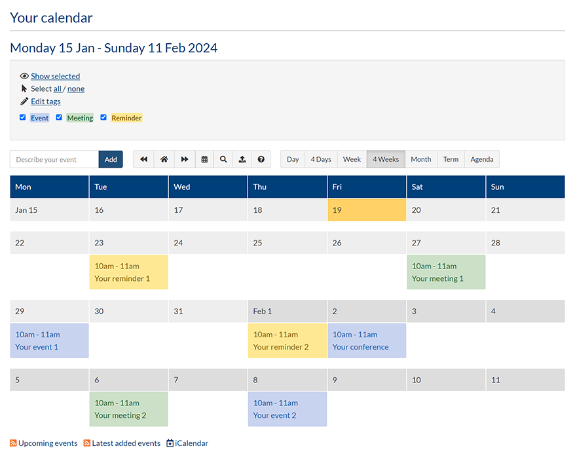Open the Upcoming events feed link
This screenshot has height=459, width=575.
tap(47, 443)
